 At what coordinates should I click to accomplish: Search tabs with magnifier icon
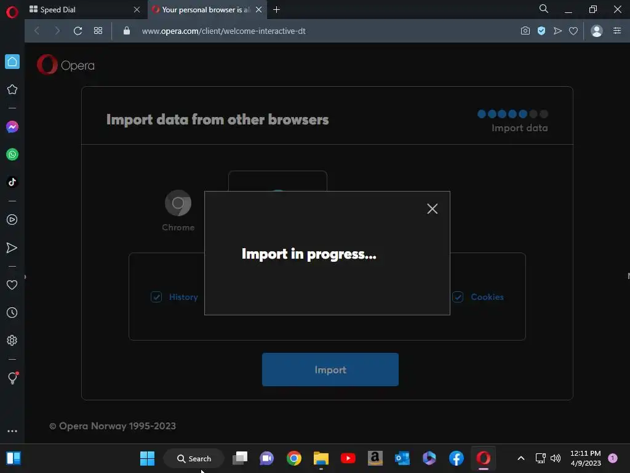click(544, 9)
